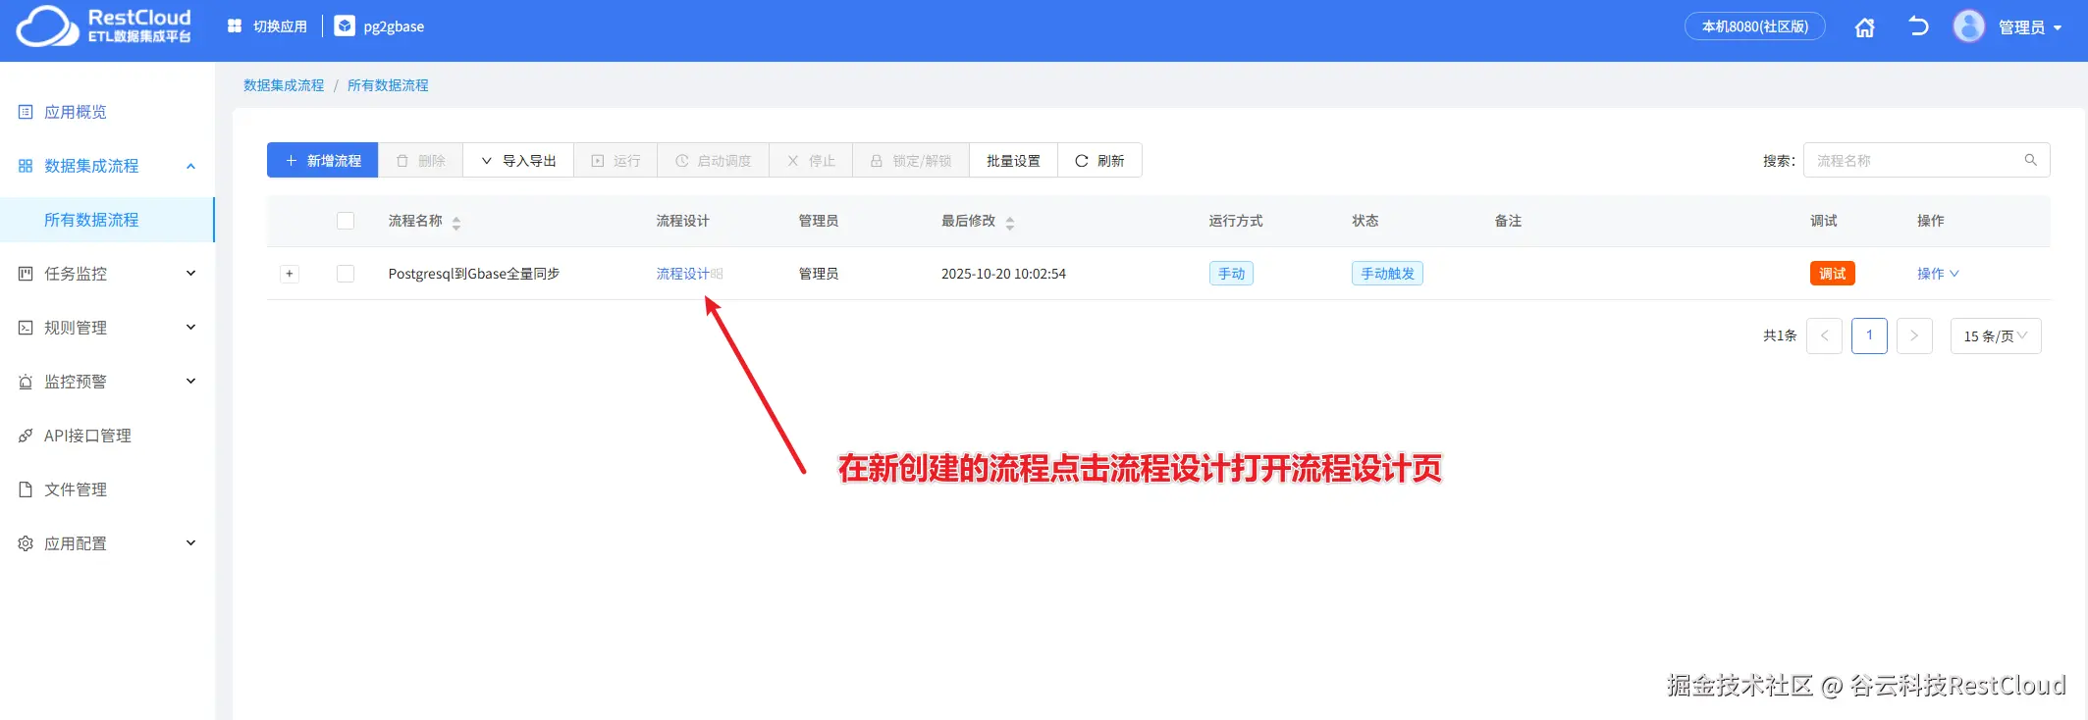Sort by 最后修改 column sort arrows
The image size is (2088, 720).
(1010, 223)
